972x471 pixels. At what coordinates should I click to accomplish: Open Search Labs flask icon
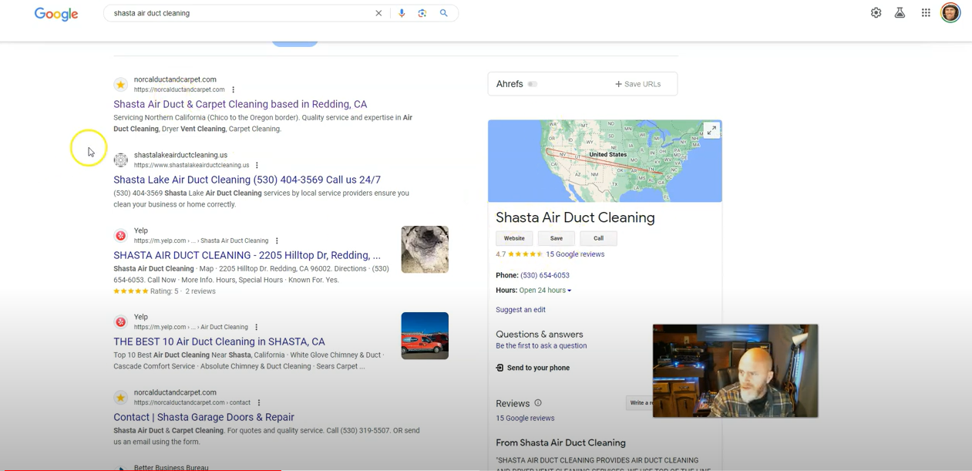point(900,12)
